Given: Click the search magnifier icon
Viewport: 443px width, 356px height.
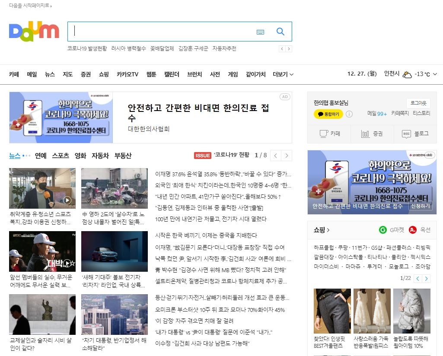Looking at the screenshot, I should 280,31.
